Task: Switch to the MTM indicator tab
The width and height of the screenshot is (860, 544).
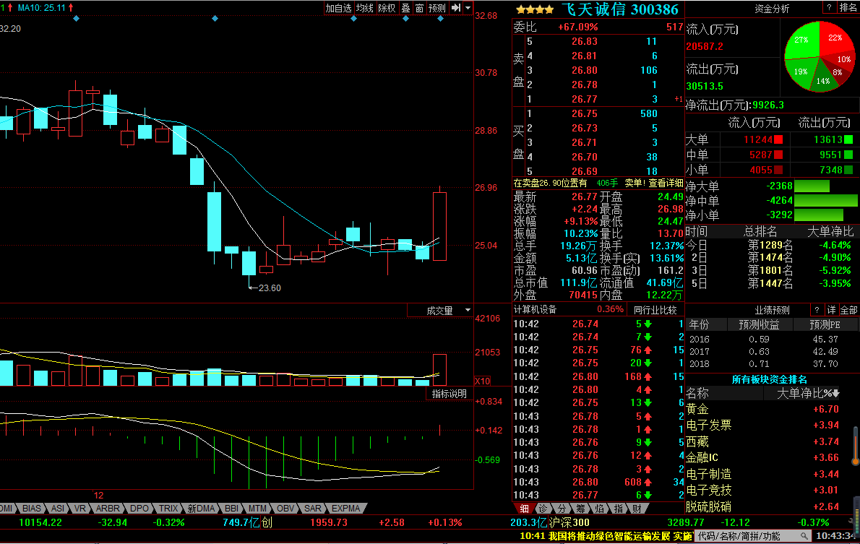Action: point(257,508)
